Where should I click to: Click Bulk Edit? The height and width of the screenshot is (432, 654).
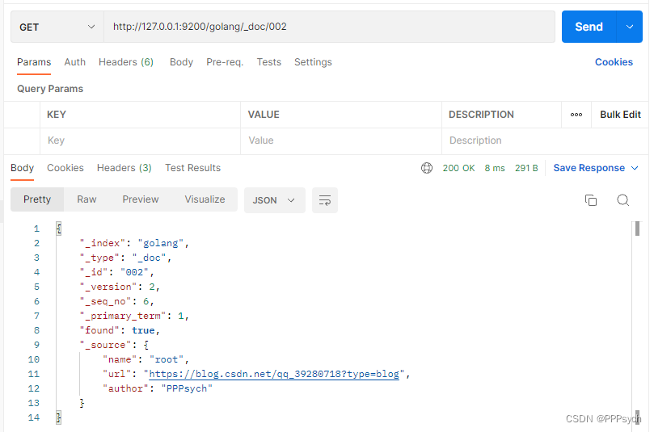click(x=620, y=115)
